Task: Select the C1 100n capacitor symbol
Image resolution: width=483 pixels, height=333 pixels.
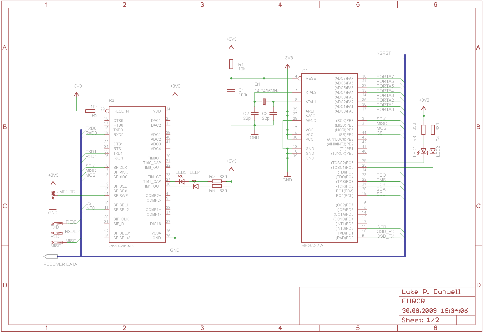Action: (x=231, y=90)
